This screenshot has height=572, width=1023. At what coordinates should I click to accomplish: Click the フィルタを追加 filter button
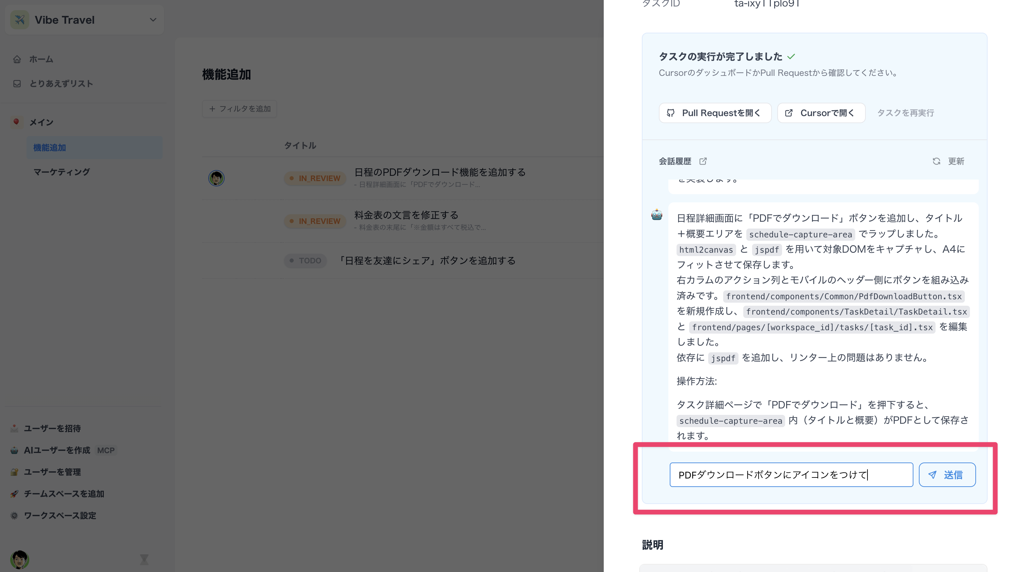coord(240,109)
